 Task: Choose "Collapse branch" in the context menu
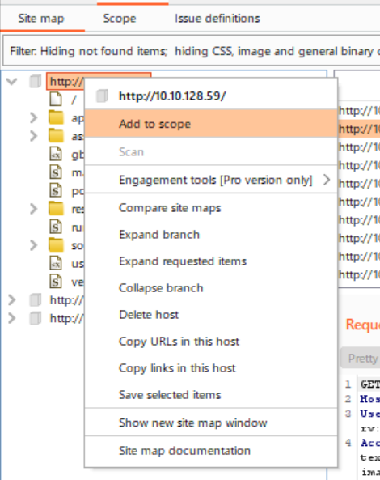pyautogui.click(x=211, y=287)
